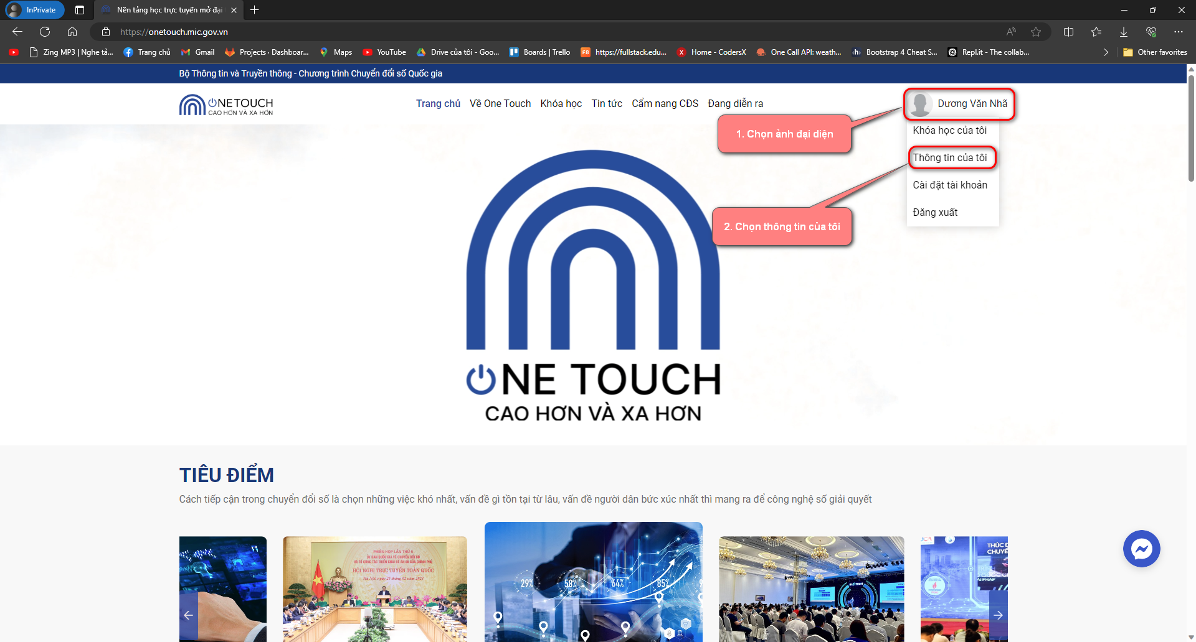Click the Messenger chat bubble icon
Image resolution: width=1196 pixels, height=642 pixels.
coord(1141,549)
